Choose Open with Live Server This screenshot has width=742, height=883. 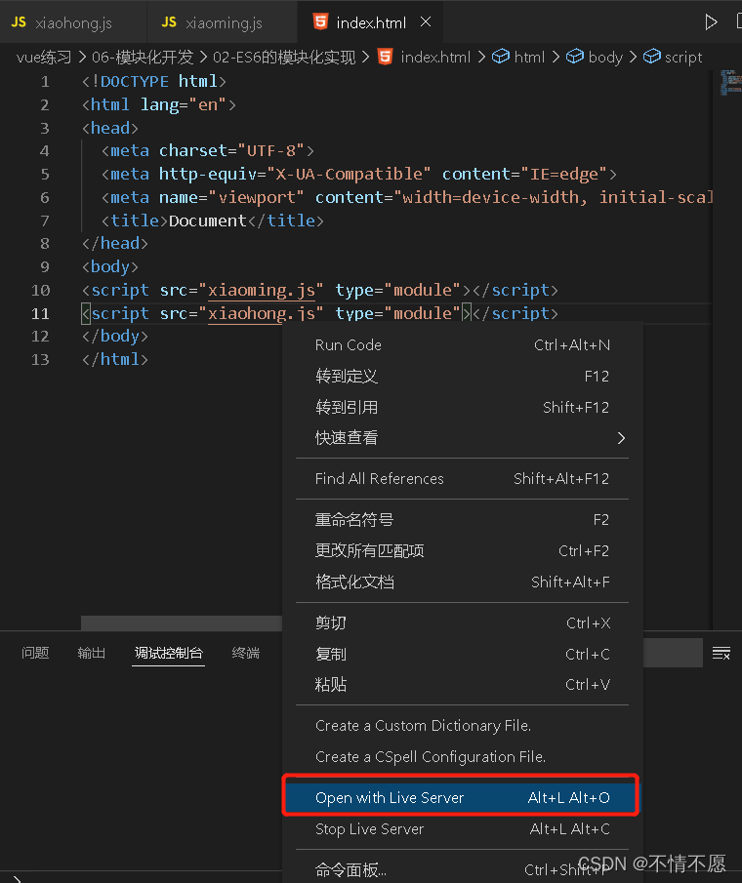pyautogui.click(x=462, y=797)
